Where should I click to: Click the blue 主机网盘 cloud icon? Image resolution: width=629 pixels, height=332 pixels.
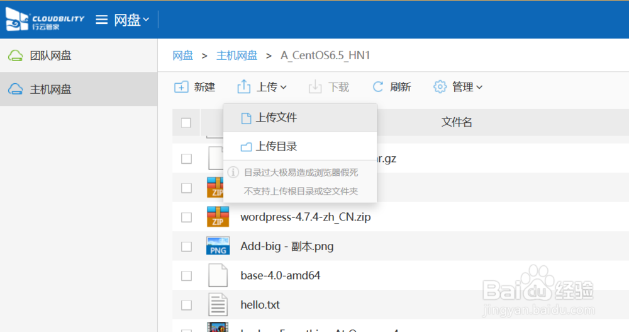16,89
